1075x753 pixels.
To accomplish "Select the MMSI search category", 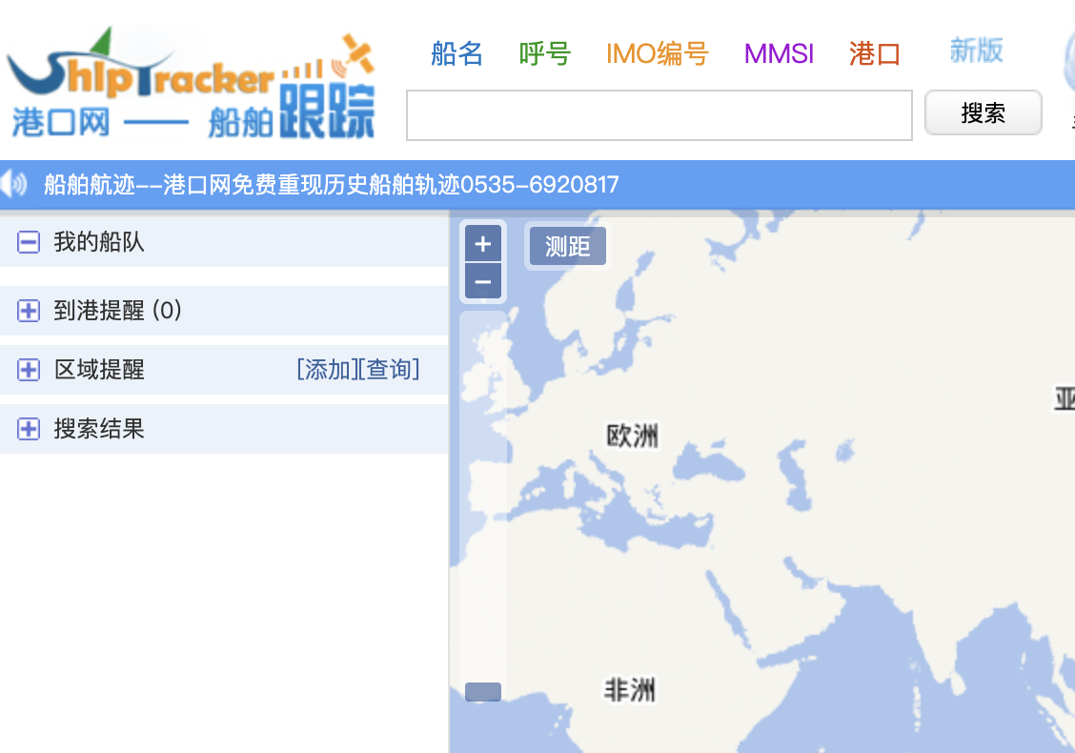I will 779,54.
